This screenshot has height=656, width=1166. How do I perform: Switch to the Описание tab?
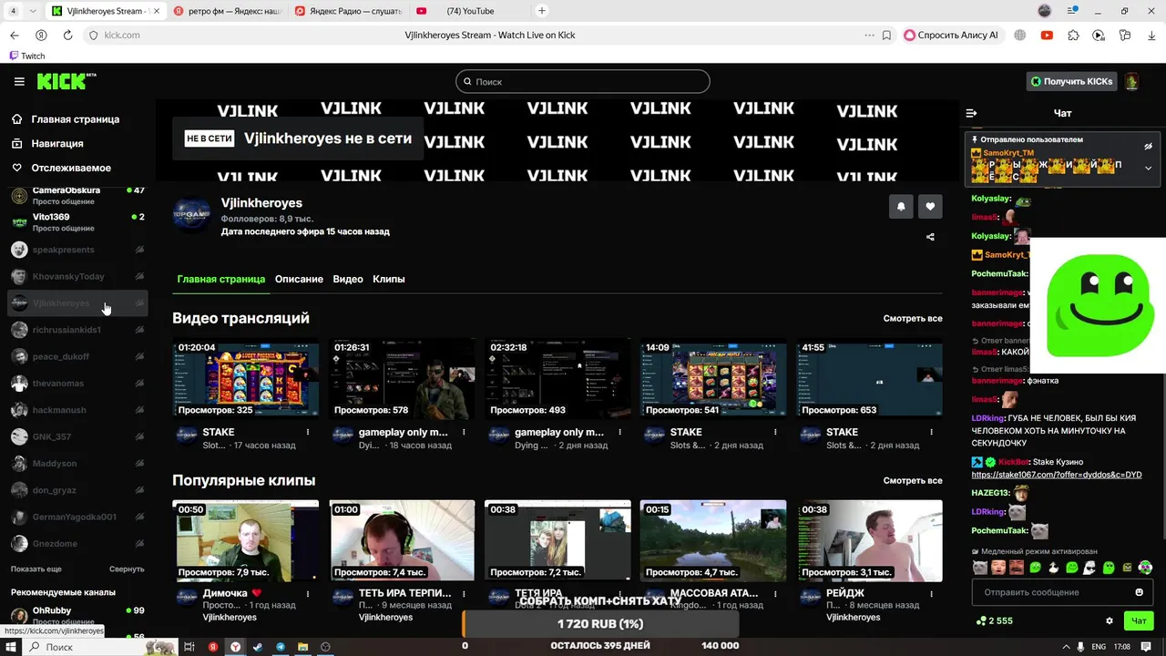(x=299, y=279)
